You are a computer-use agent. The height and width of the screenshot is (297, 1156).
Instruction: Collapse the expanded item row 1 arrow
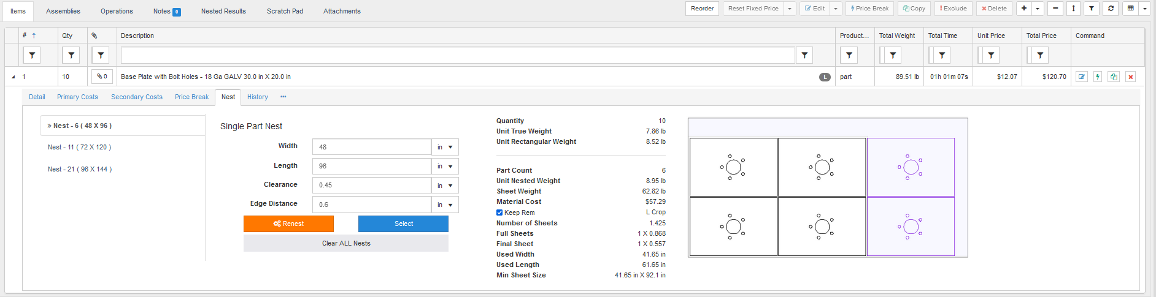13,77
